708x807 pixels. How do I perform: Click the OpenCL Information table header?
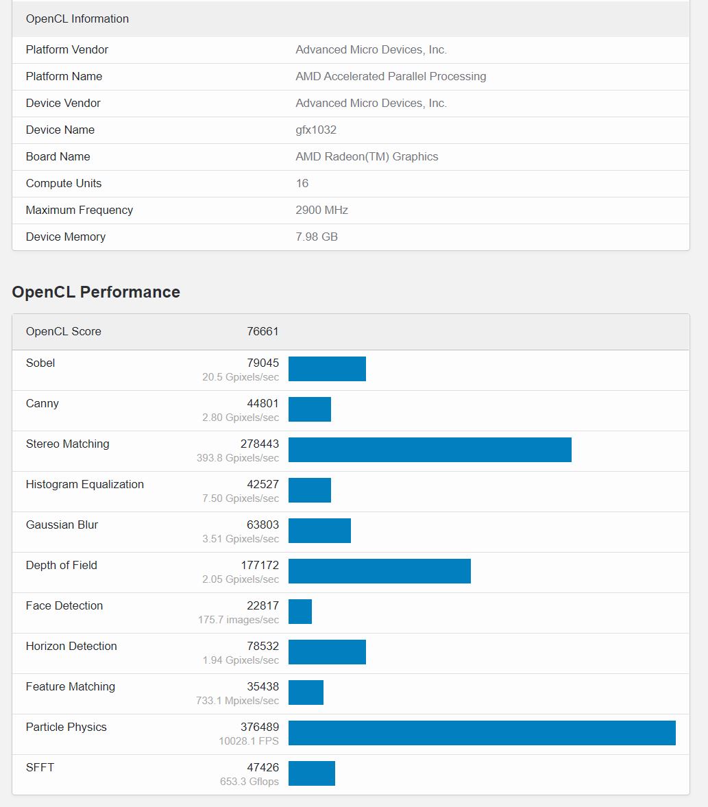[x=350, y=19]
